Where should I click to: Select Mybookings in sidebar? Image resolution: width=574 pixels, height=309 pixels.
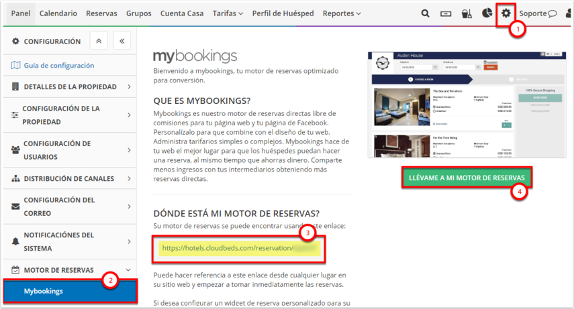pos(70,291)
